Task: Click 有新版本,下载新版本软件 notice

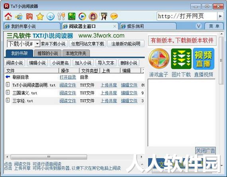Action: pos(182,40)
